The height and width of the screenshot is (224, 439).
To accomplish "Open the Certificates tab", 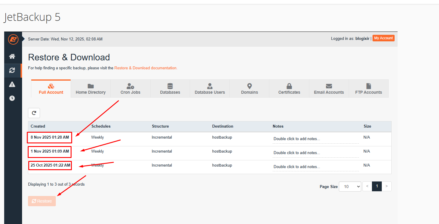I will [x=289, y=89].
